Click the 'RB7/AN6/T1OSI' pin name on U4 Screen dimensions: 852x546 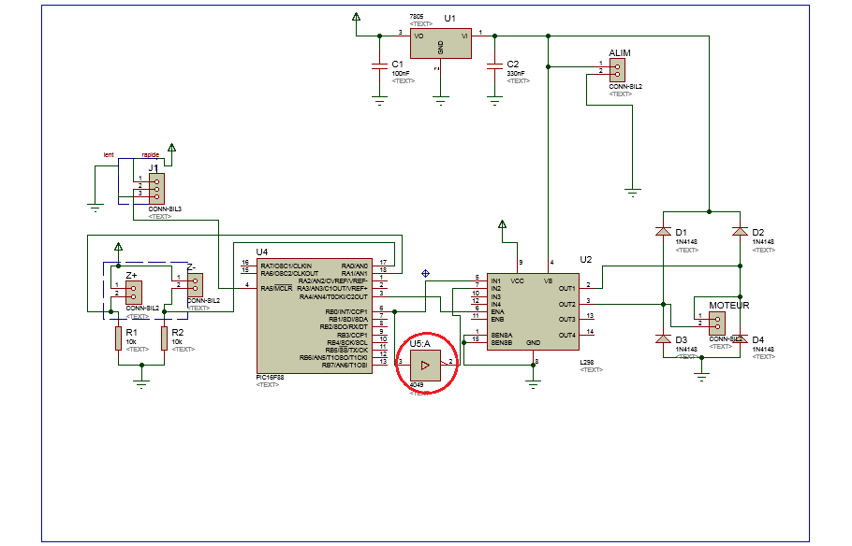(345, 366)
